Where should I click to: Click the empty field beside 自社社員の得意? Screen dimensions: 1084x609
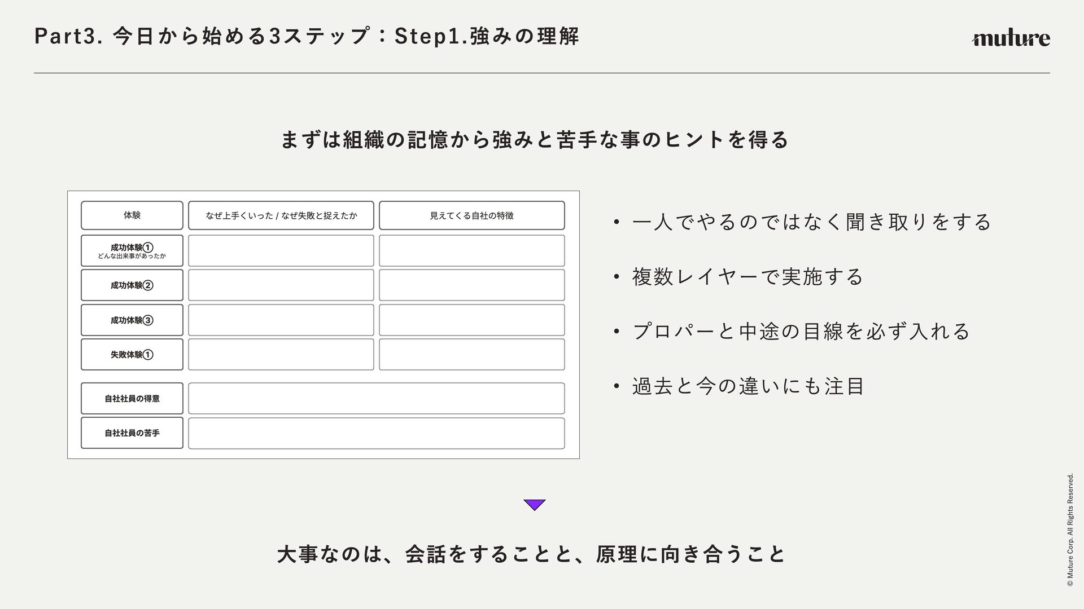click(x=377, y=399)
